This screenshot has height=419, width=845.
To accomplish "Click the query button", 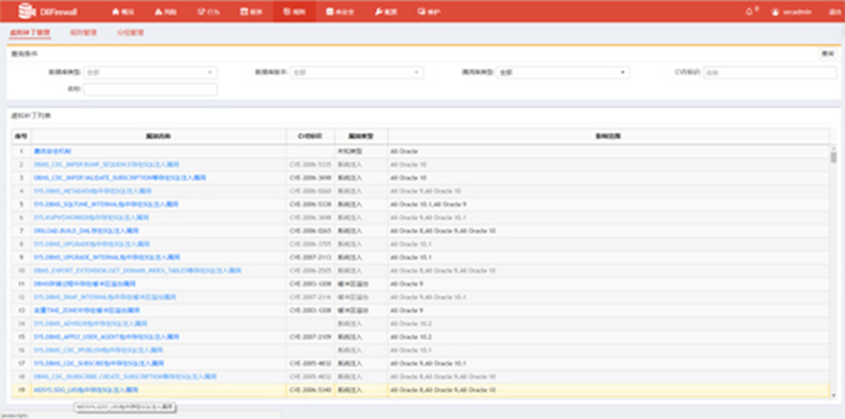I will (827, 54).
